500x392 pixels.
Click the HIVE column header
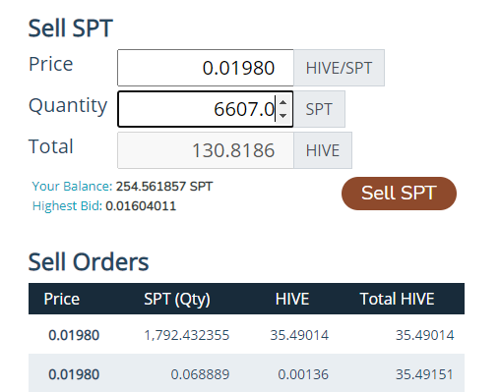[x=292, y=299]
